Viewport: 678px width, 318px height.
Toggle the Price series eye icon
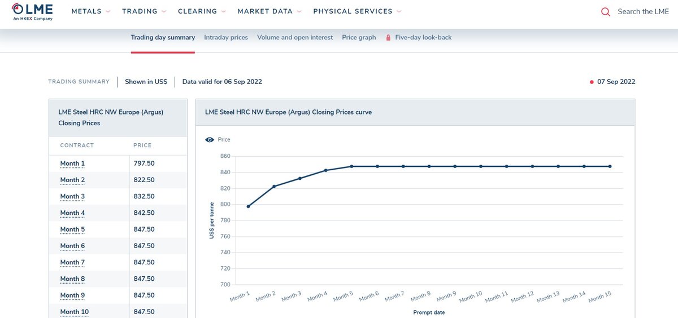(x=210, y=139)
